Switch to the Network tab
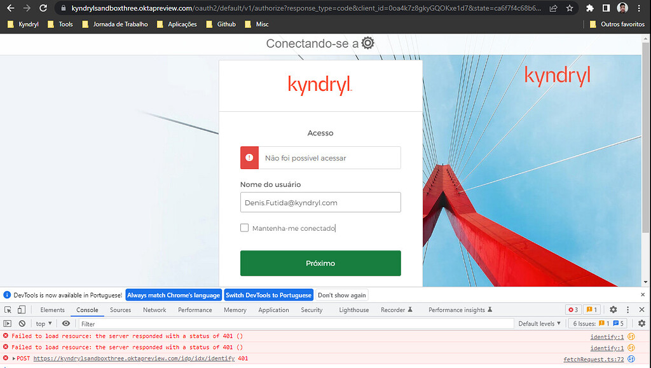 pos(154,310)
